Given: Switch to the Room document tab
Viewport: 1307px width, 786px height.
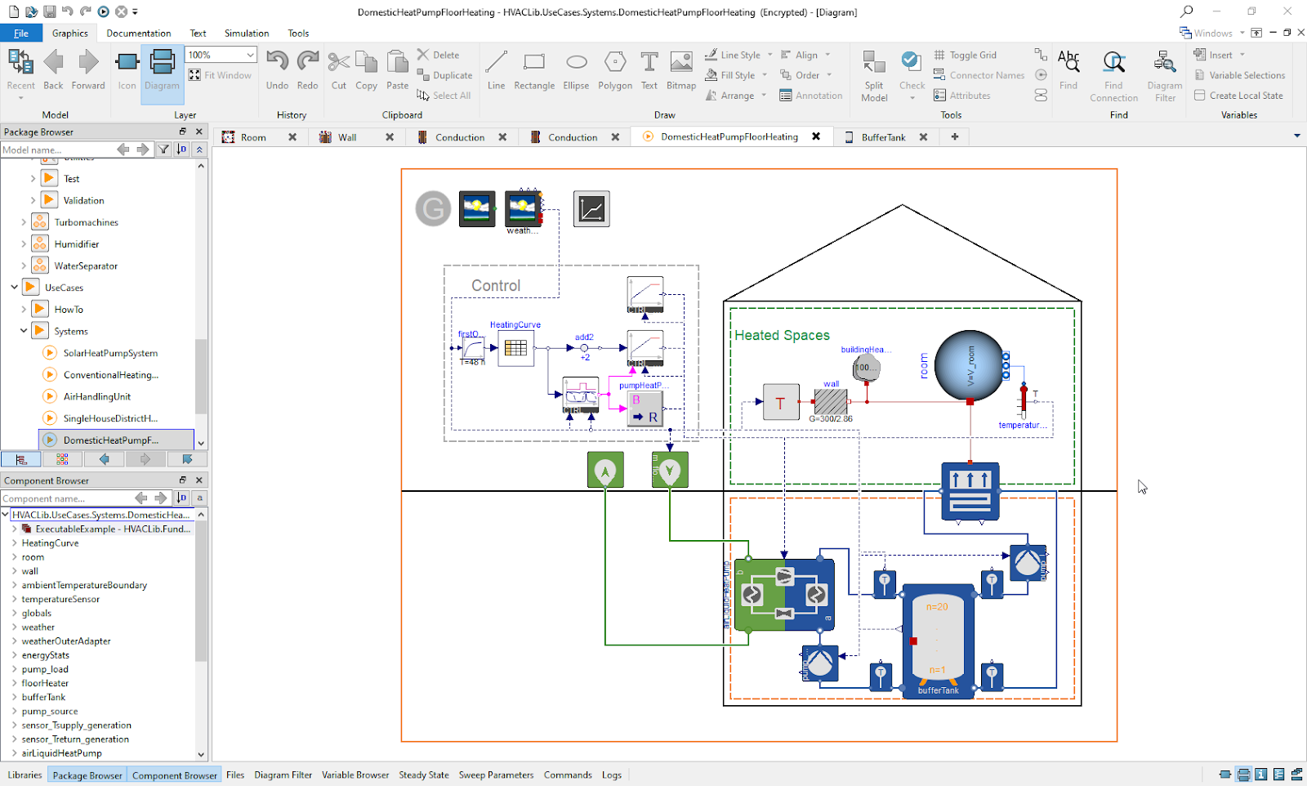Looking at the screenshot, I should (x=253, y=137).
